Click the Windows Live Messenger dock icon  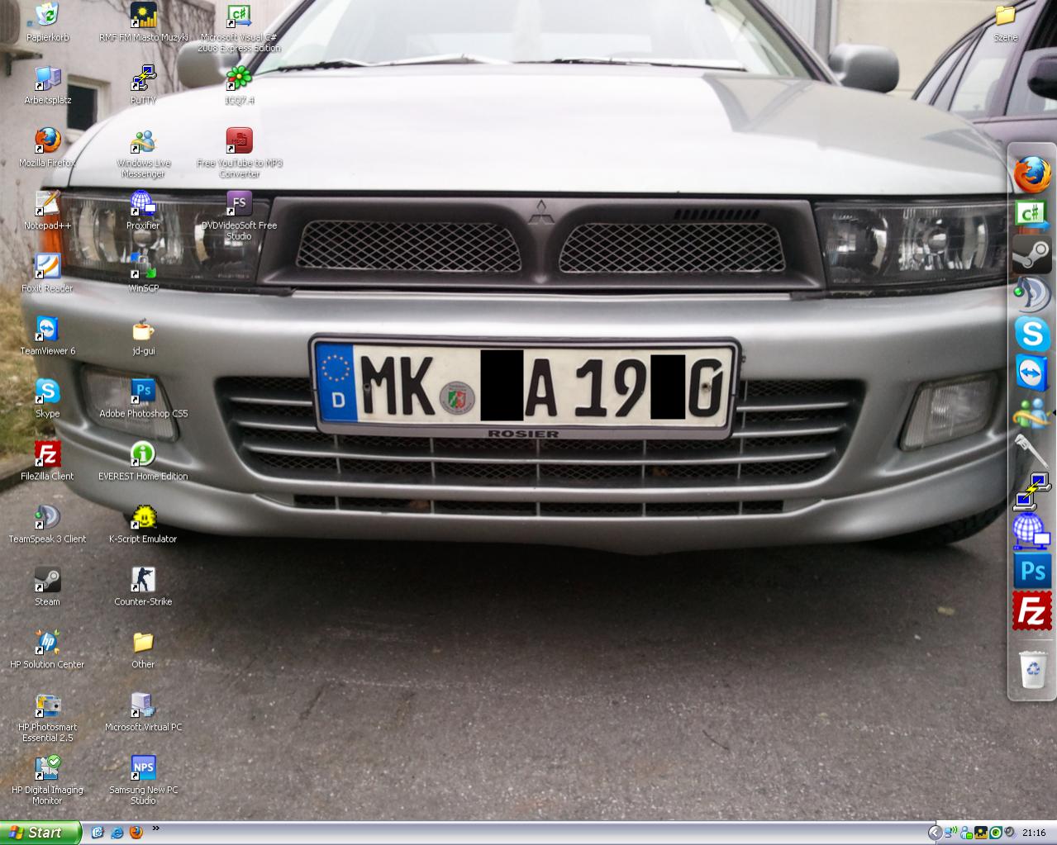click(1032, 412)
